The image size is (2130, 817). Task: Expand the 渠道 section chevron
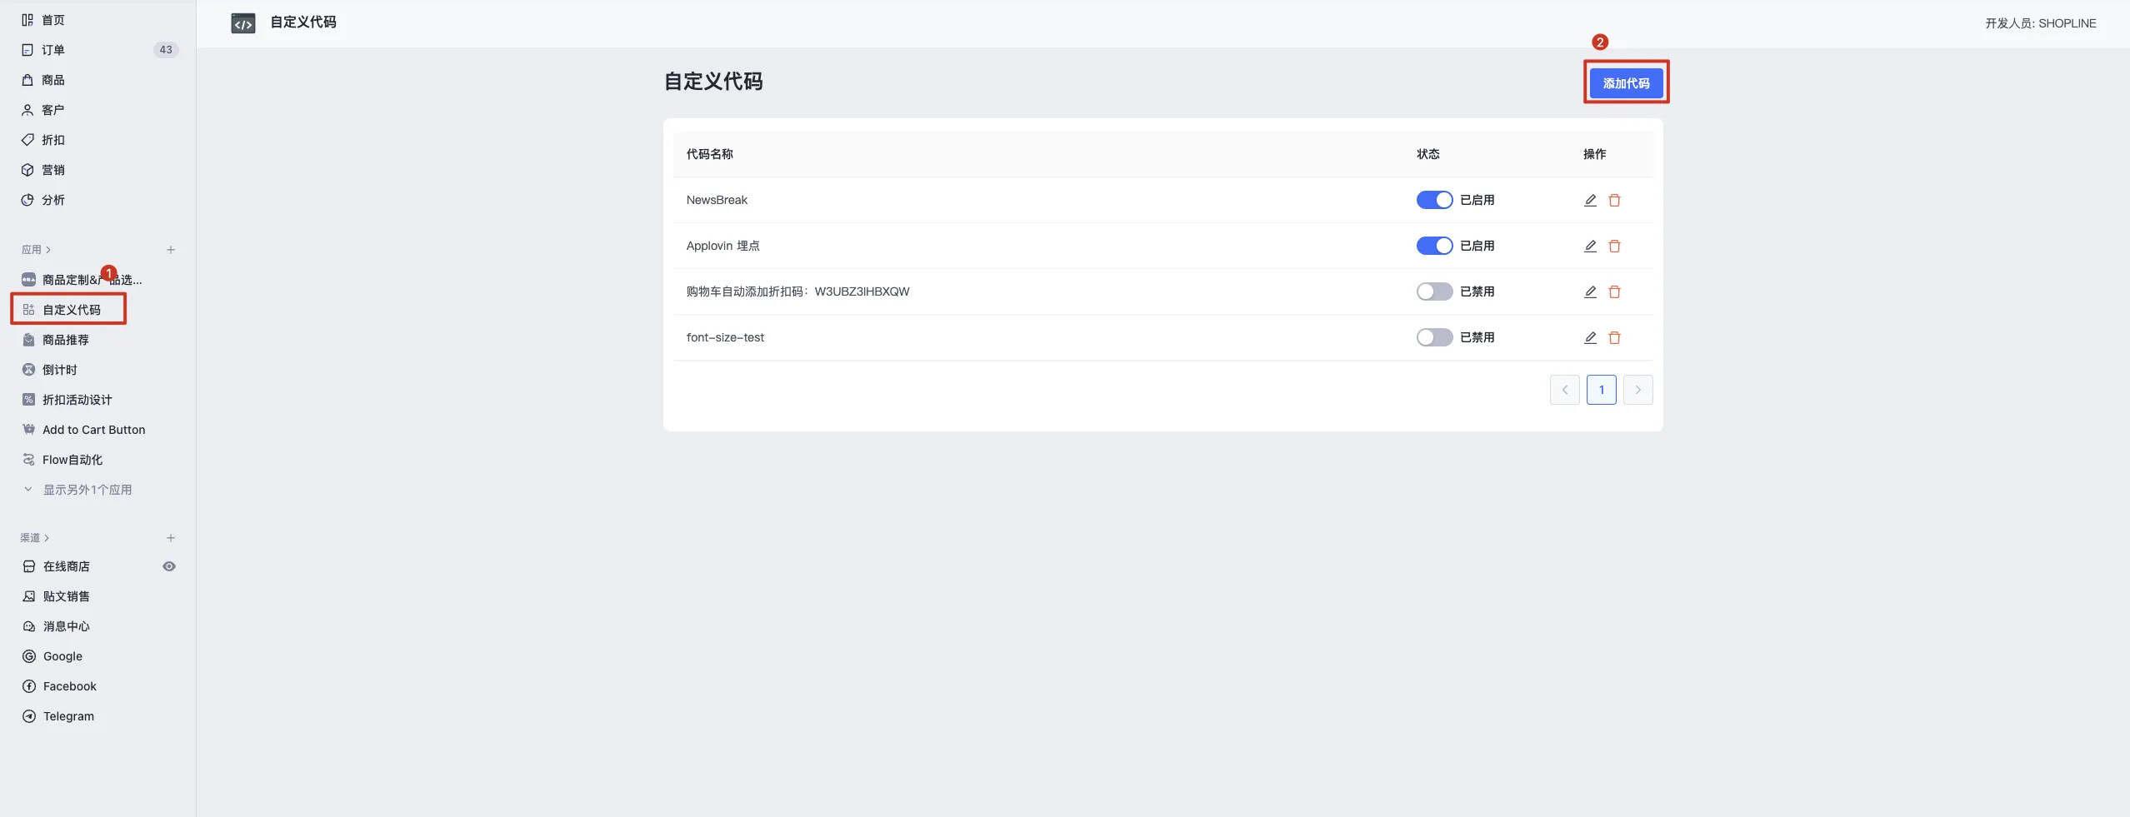click(x=47, y=538)
